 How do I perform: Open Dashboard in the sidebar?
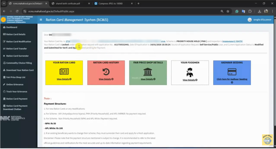click(12, 27)
